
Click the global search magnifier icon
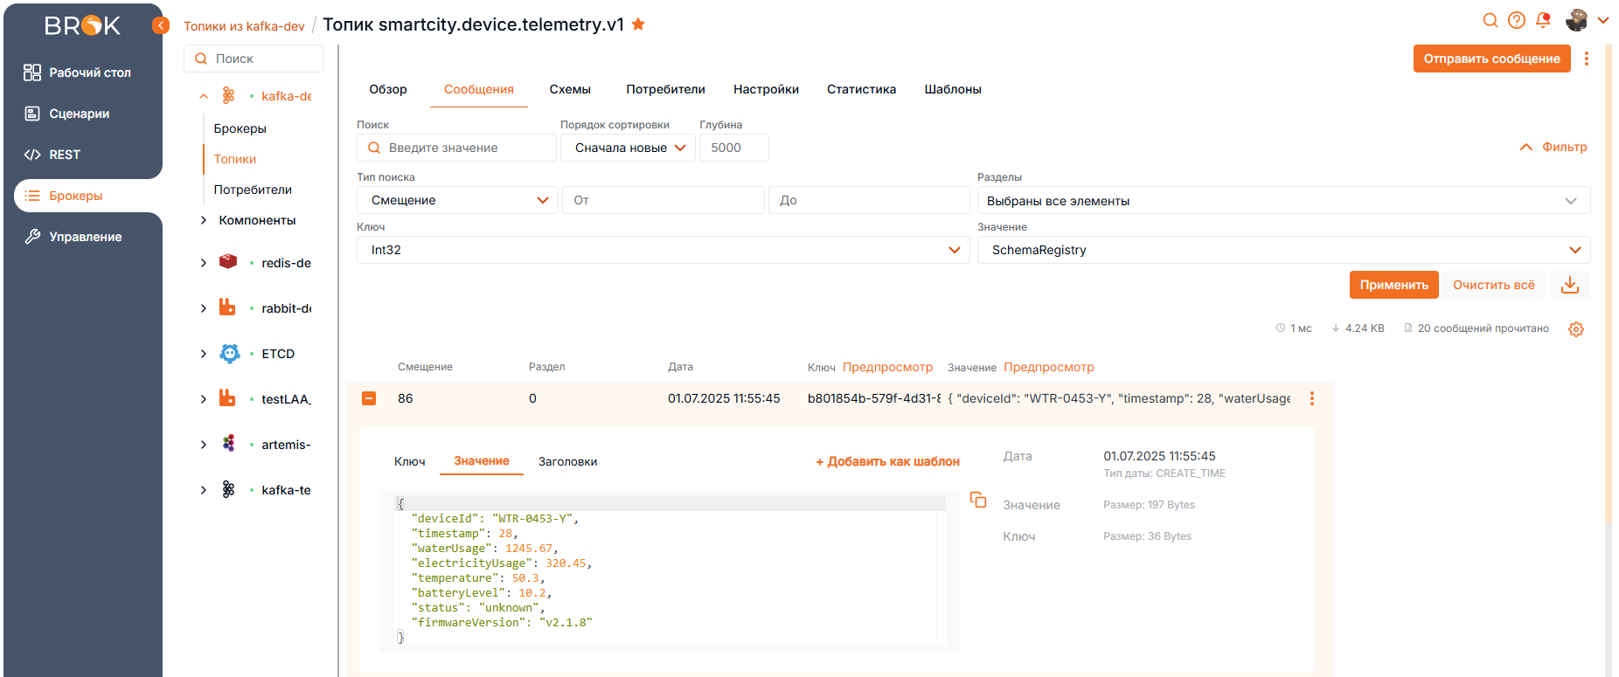(1490, 20)
